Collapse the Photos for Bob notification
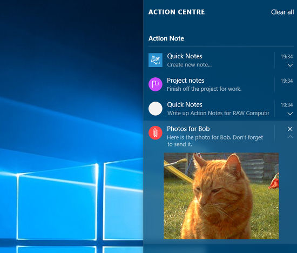 pyautogui.click(x=290, y=137)
